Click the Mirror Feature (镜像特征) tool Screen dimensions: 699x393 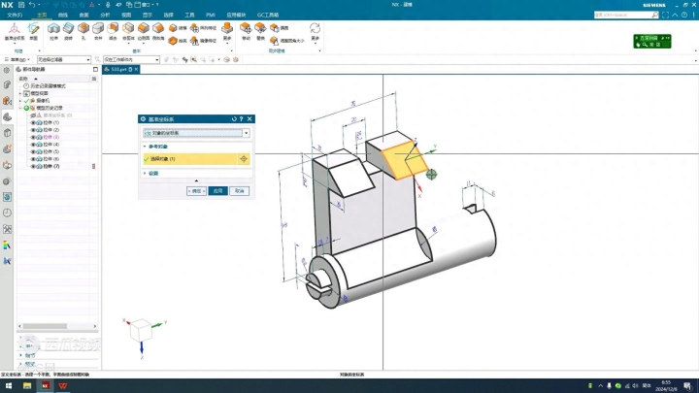point(203,41)
